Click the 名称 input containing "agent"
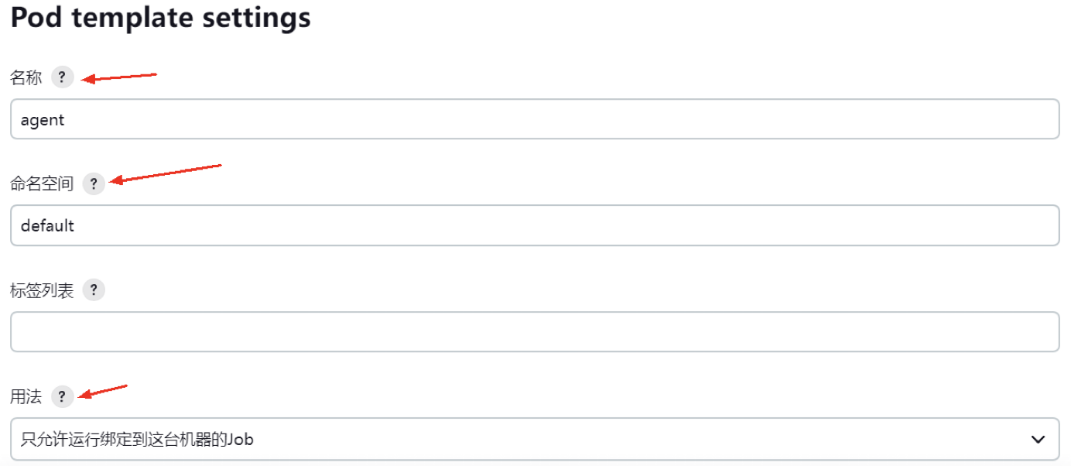The width and height of the screenshot is (1071, 466). (x=534, y=119)
